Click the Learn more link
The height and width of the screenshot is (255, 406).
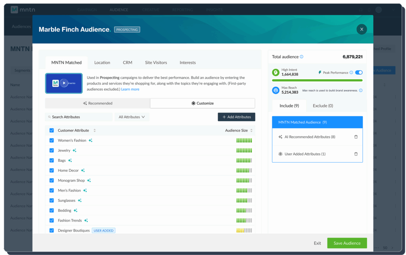pos(130,89)
